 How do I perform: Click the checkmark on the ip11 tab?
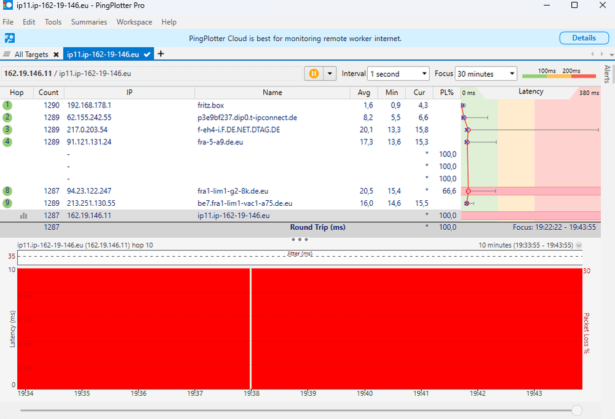(147, 55)
